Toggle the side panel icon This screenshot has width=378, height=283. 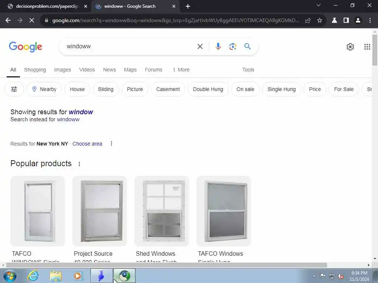346,21
